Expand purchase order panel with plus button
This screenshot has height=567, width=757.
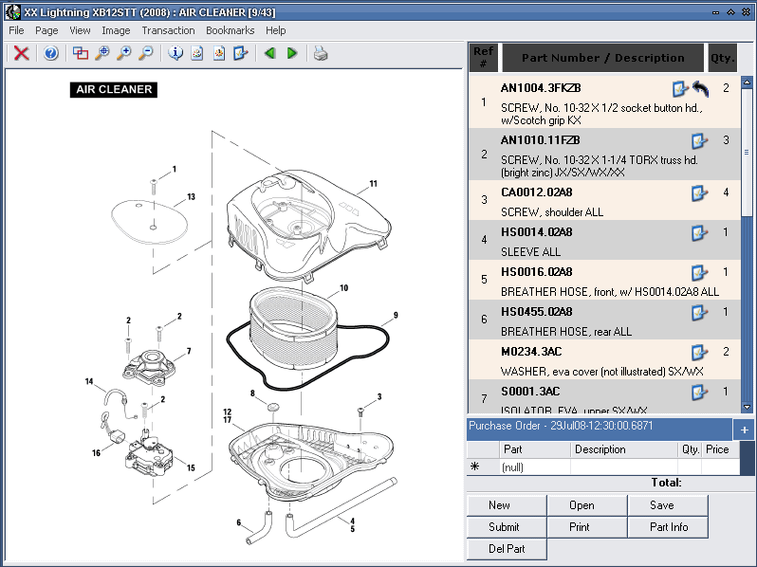(745, 430)
